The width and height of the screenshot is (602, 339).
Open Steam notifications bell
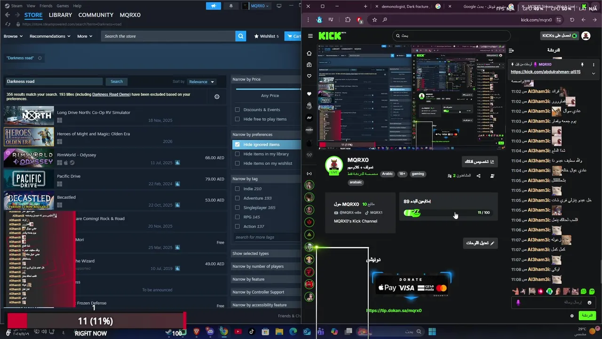[231, 6]
